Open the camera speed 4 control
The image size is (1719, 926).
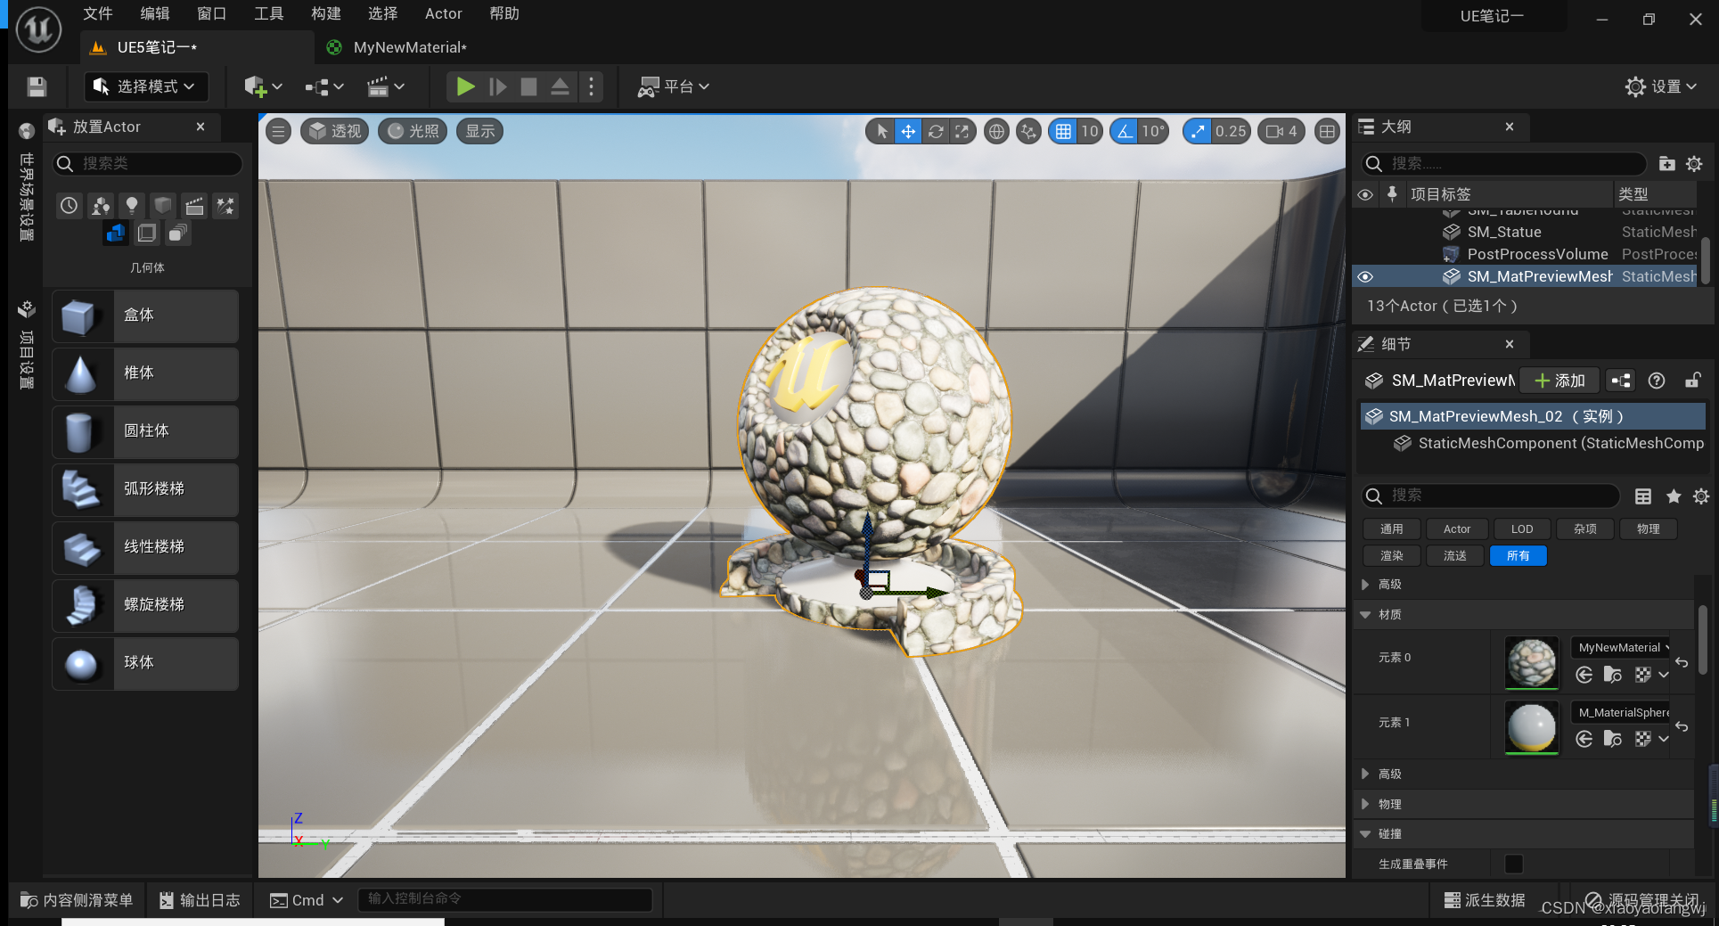coord(1281,132)
